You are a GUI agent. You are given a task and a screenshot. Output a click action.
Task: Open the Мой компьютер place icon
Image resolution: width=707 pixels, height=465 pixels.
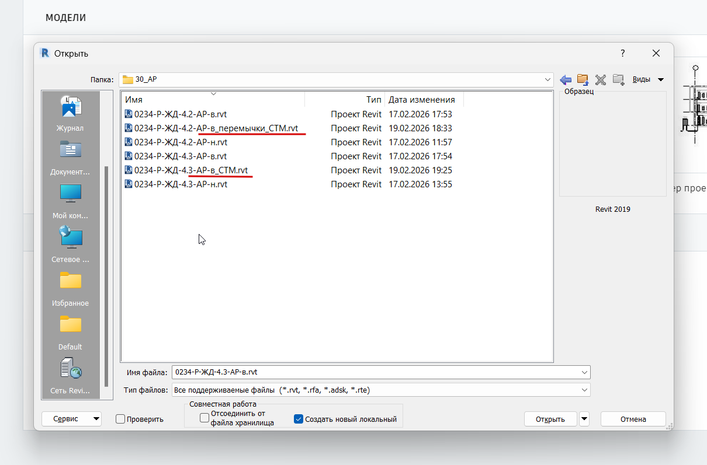(71, 193)
